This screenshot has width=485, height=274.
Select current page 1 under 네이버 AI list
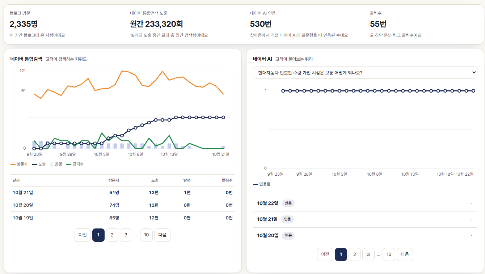click(341, 254)
